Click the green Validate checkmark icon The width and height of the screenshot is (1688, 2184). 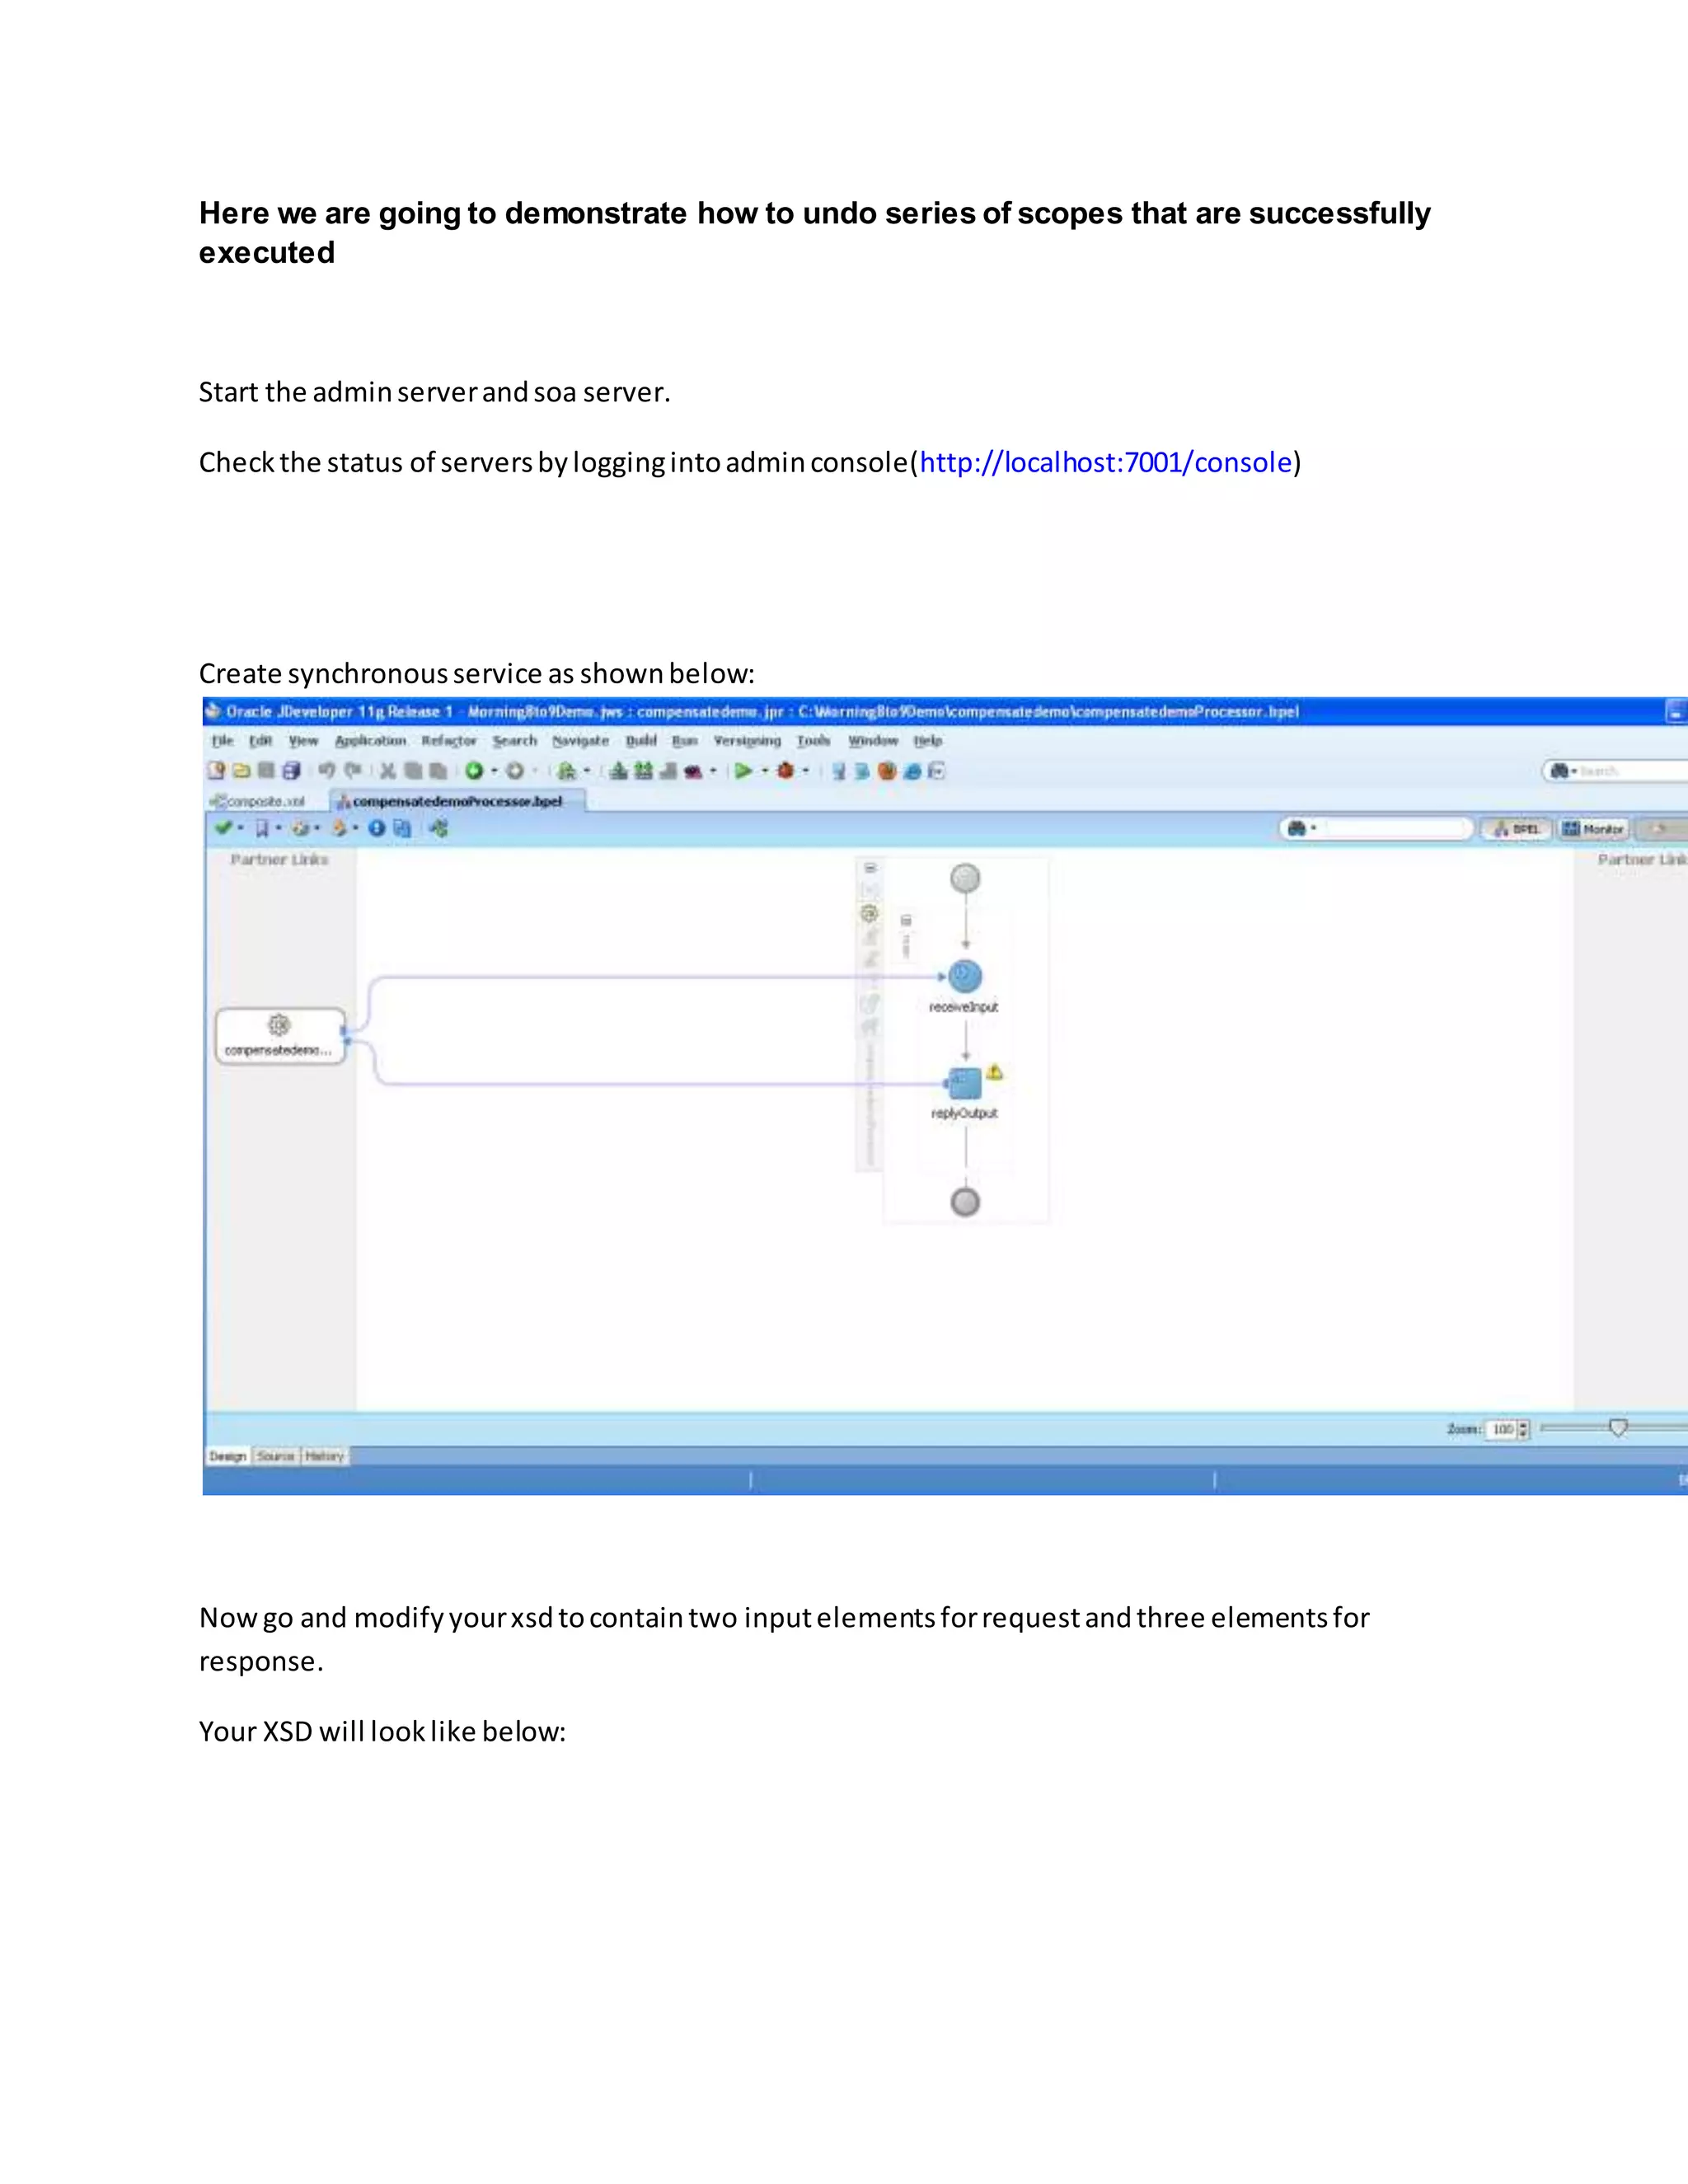(x=223, y=827)
